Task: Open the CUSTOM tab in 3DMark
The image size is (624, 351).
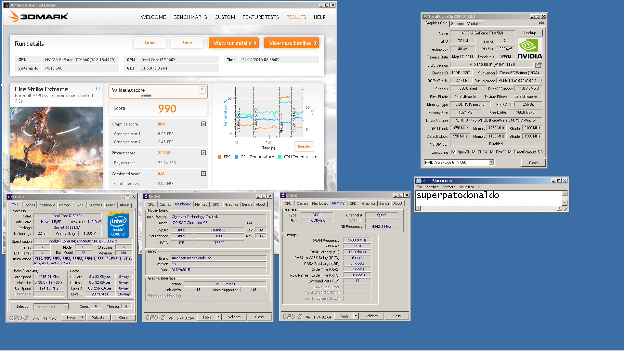Action: [x=225, y=17]
